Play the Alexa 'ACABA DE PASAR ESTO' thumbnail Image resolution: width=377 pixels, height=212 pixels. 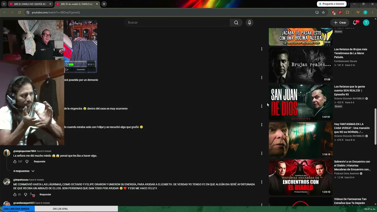coord(300,37)
